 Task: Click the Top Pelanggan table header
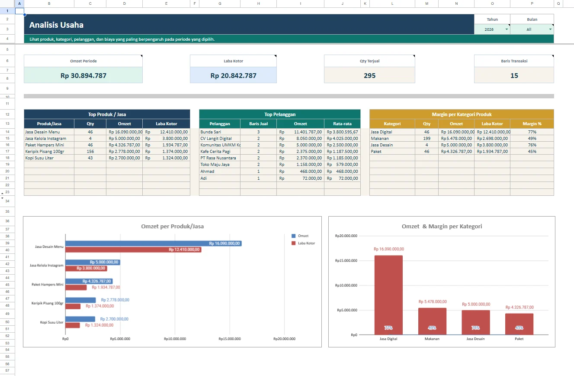tap(280, 114)
